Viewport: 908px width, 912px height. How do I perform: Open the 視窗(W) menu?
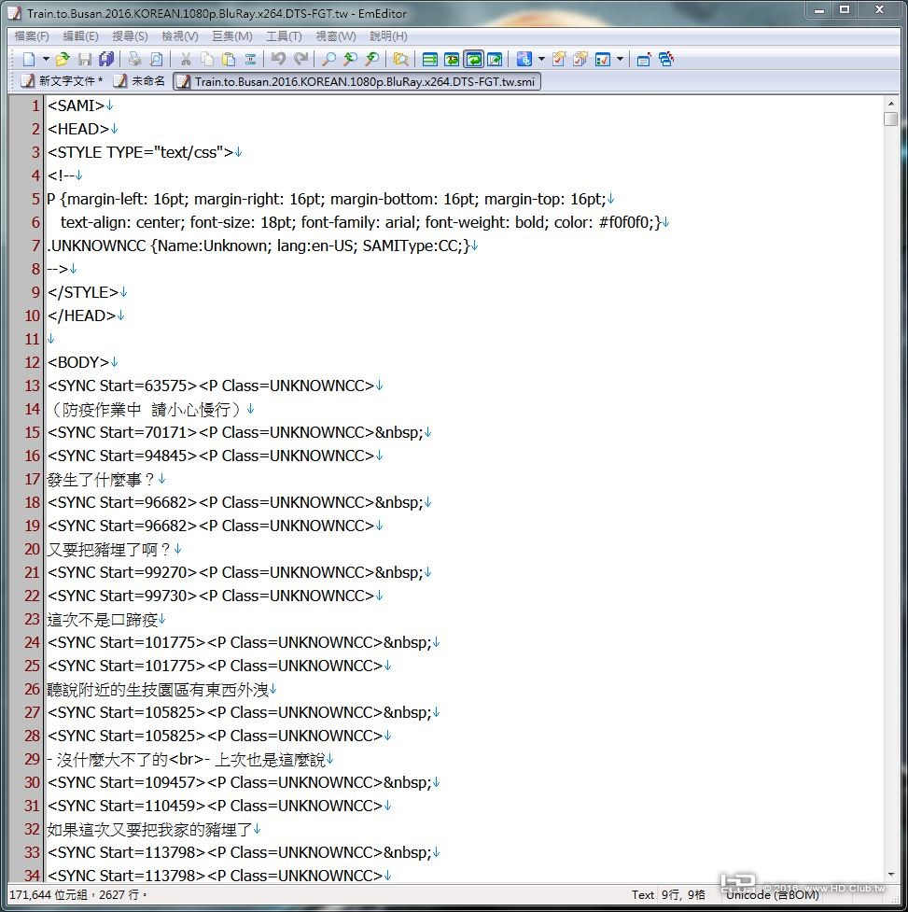tap(335, 36)
